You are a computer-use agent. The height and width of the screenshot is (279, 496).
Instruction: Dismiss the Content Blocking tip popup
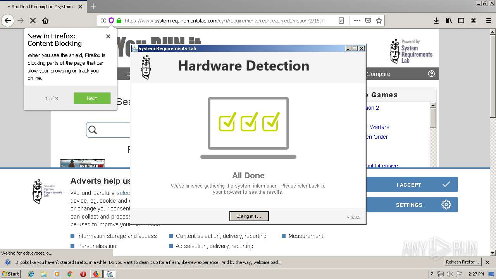pyautogui.click(x=108, y=36)
